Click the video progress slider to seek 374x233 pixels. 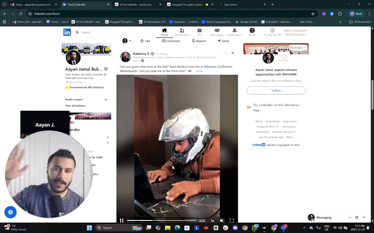pos(164,220)
